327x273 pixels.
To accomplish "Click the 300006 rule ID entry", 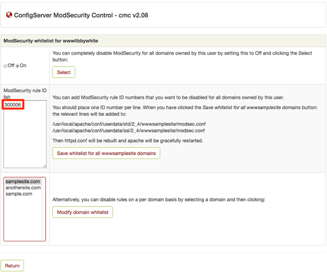I will pos(13,105).
